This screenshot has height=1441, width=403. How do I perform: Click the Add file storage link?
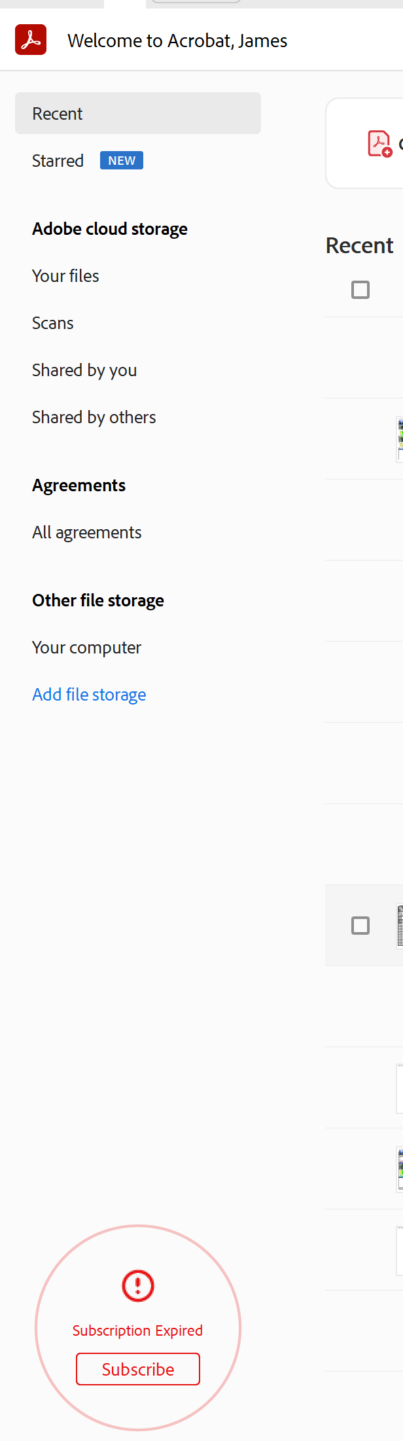(x=89, y=695)
